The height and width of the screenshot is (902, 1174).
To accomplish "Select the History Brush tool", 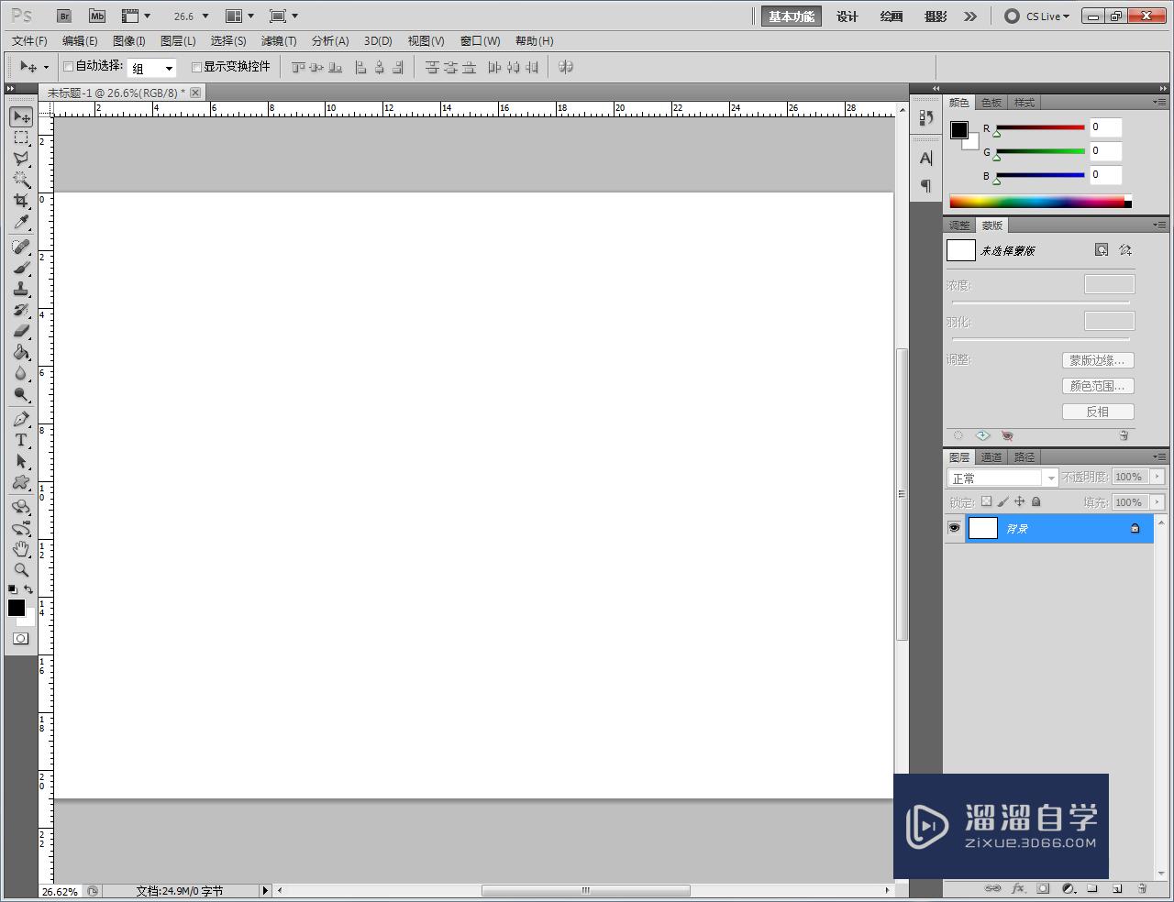I will point(21,310).
